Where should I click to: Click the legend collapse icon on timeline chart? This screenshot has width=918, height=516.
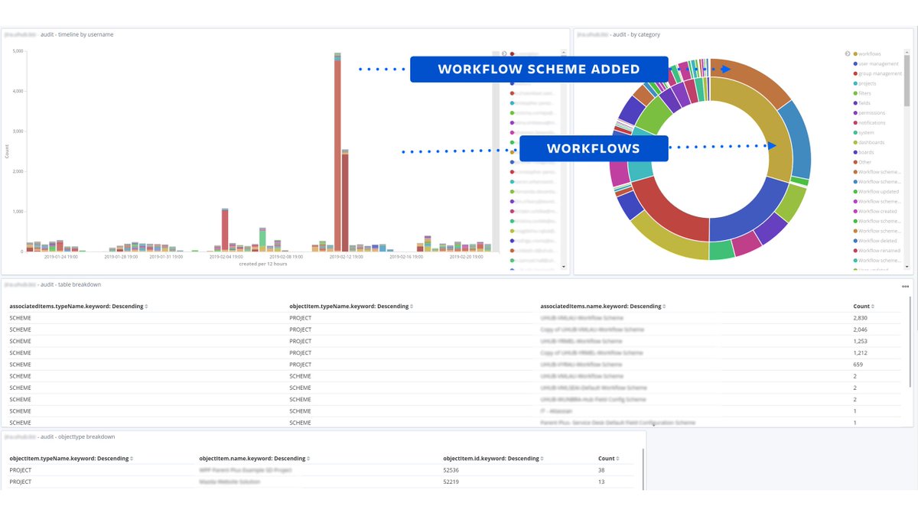point(504,54)
